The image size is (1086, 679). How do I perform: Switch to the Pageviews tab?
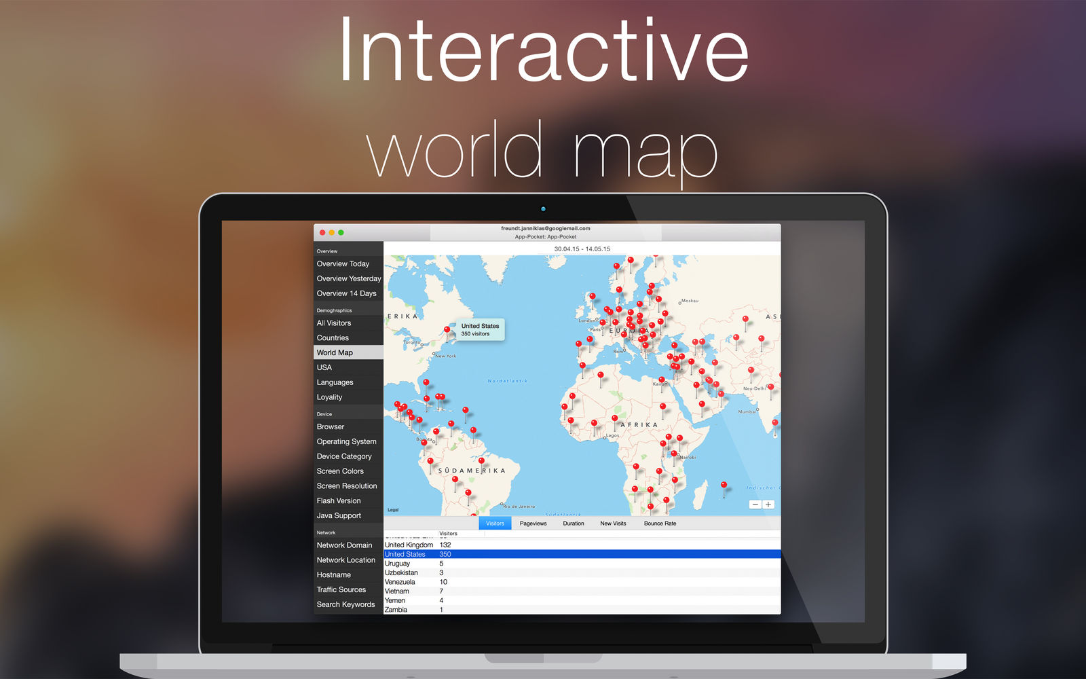pos(533,524)
